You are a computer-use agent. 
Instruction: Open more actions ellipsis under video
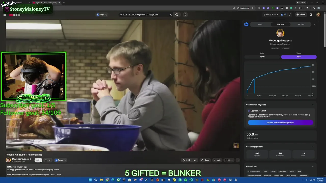[238, 160]
